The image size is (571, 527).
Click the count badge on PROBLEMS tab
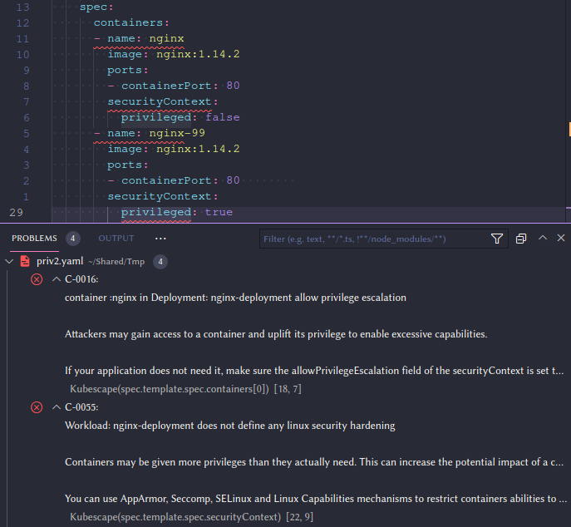(x=73, y=239)
